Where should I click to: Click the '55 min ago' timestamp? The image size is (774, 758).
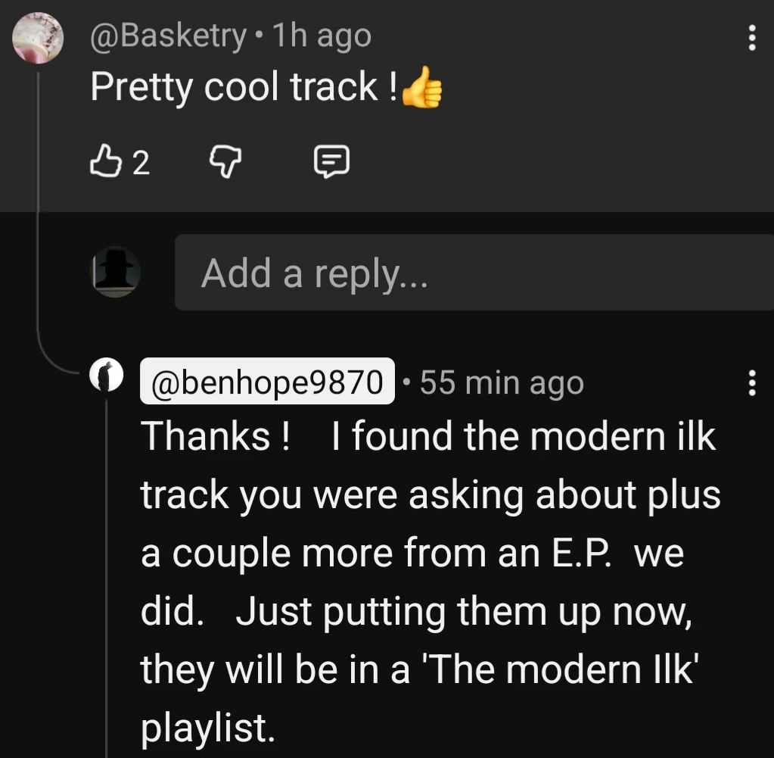[x=502, y=383]
